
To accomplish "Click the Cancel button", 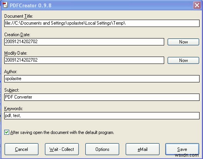I will coord(22,149).
